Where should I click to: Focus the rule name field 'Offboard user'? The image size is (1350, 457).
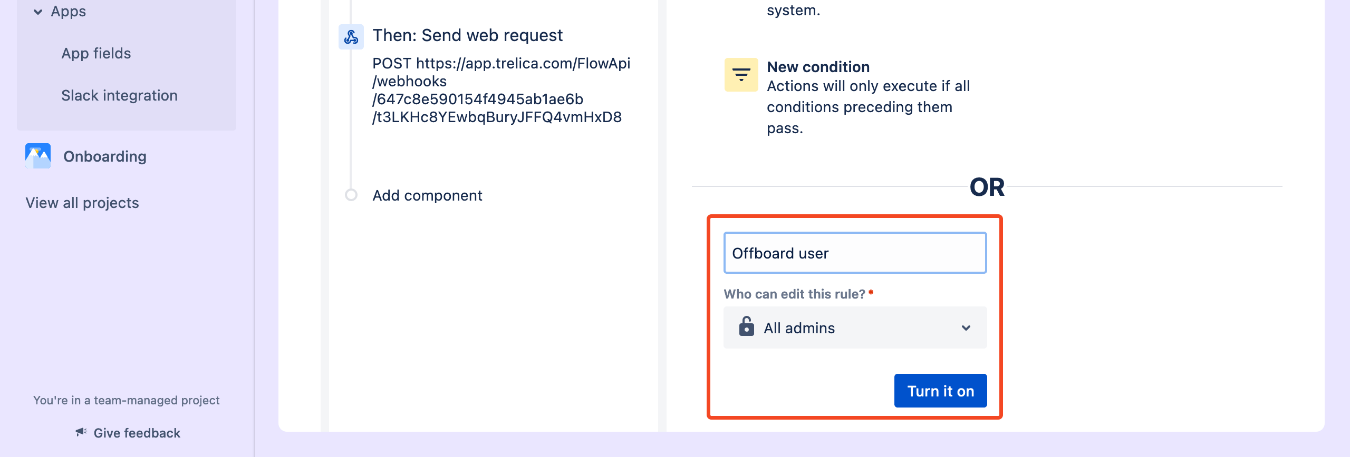pos(855,253)
